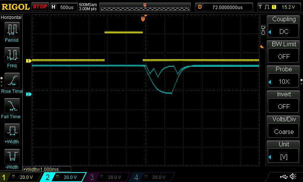Viewport: 303px width, 182px height.
Task: Click the red STOP status button
Action: (x=40, y=7)
